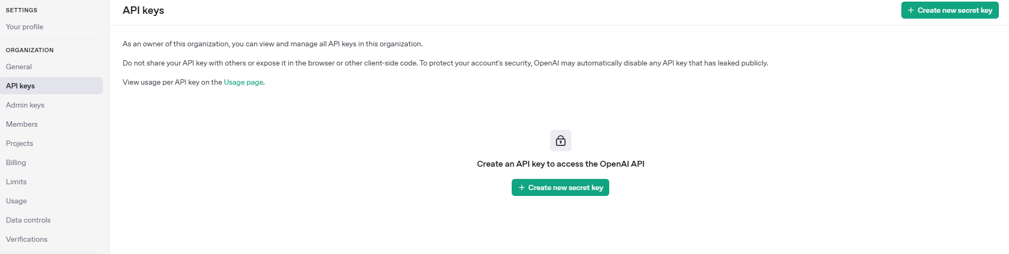Open the Usage page link
This screenshot has width=1009, height=254.
pos(243,82)
